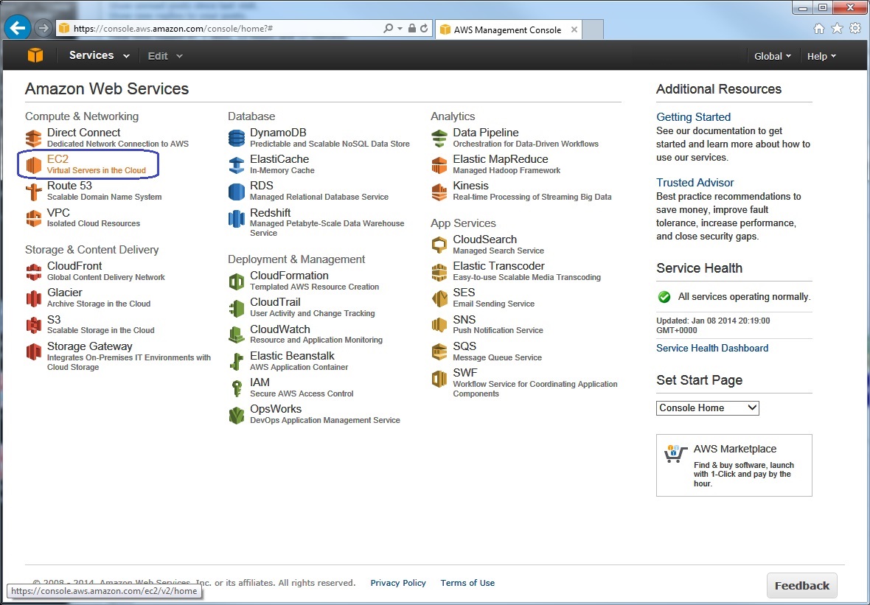Refresh the page with the reload icon
This screenshot has height=605, width=870.
(x=424, y=28)
